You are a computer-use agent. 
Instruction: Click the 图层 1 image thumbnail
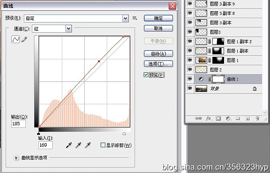[x=201, y=60]
